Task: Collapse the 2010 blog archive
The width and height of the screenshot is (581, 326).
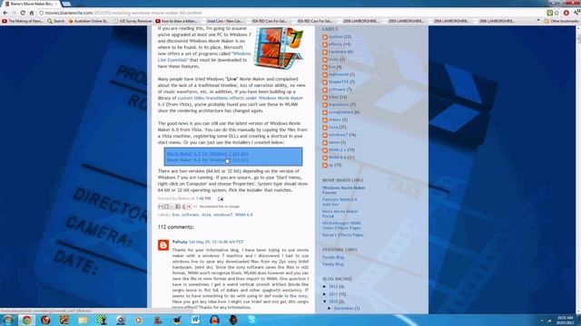Action: (x=325, y=302)
